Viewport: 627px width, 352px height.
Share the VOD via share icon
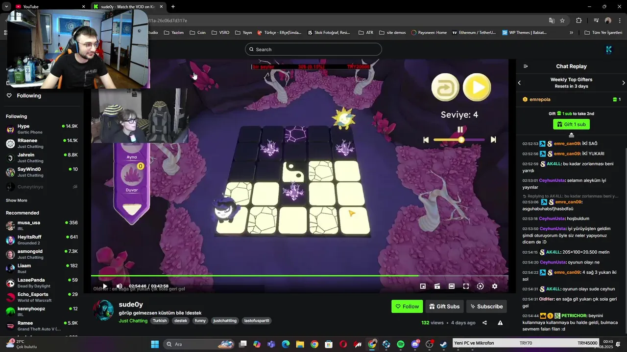(484, 323)
